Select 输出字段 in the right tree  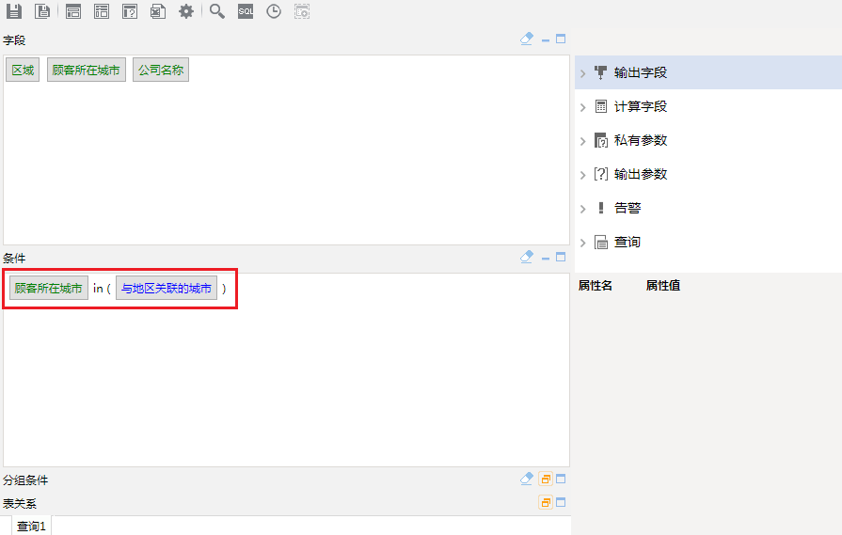tap(640, 72)
